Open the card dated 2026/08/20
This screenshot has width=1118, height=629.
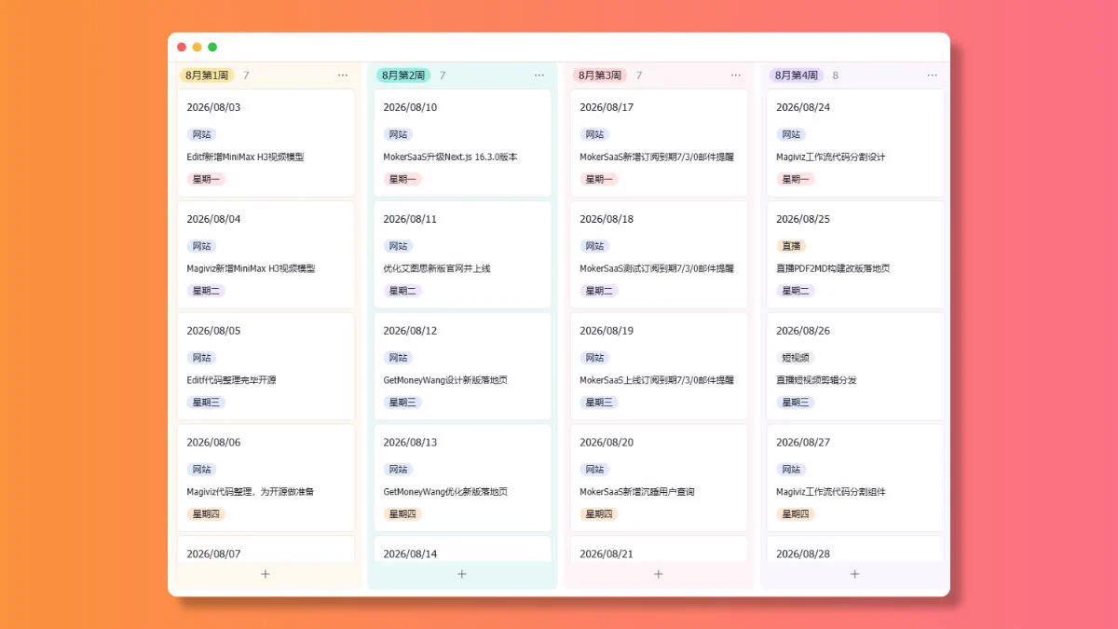point(659,478)
